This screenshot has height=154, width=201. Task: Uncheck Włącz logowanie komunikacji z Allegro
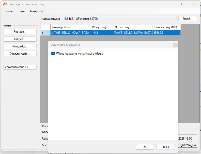(53, 54)
